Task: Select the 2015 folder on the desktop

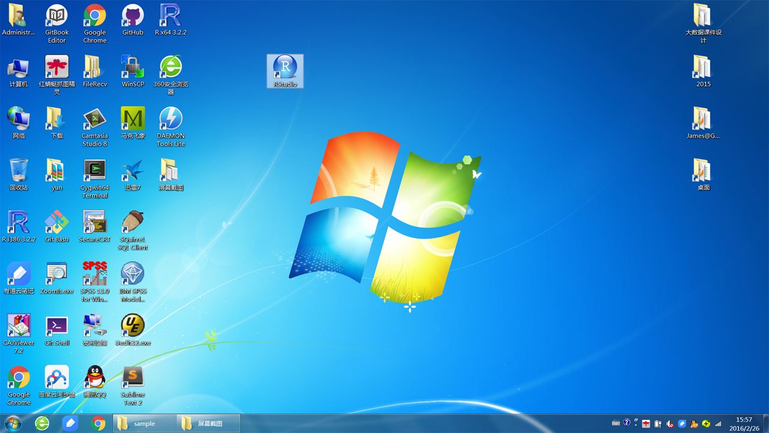Action: click(x=704, y=72)
